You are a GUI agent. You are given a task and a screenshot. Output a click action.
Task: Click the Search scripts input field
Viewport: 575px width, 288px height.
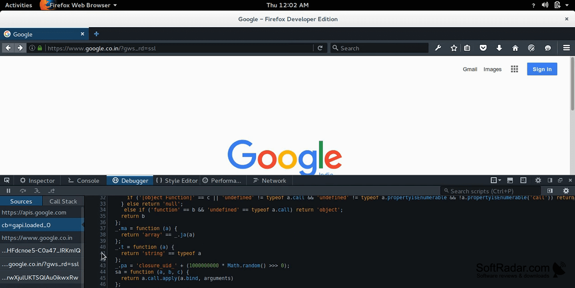click(x=490, y=191)
